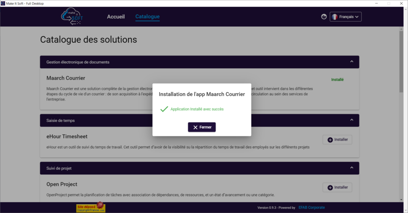
Task: Switch to the Catalogue tab
Action: tap(147, 17)
